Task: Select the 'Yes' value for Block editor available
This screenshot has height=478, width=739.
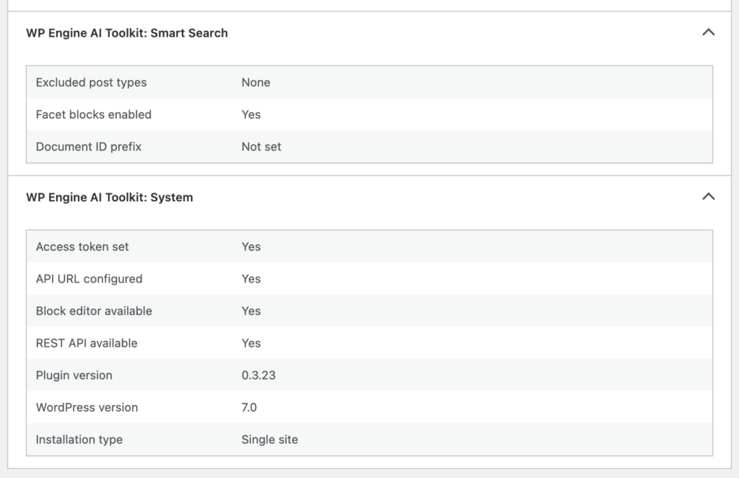Action: point(250,311)
